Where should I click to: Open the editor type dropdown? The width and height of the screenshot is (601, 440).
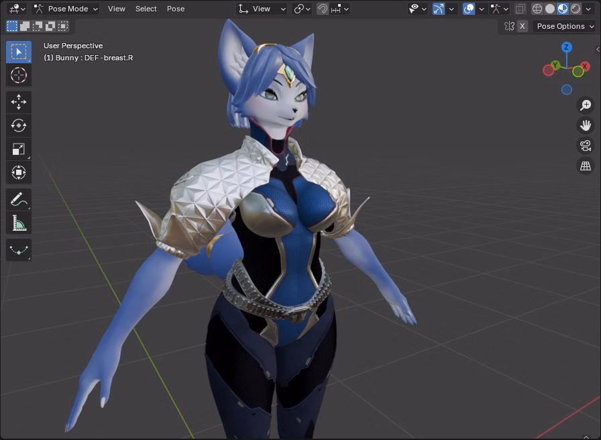[x=17, y=9]
